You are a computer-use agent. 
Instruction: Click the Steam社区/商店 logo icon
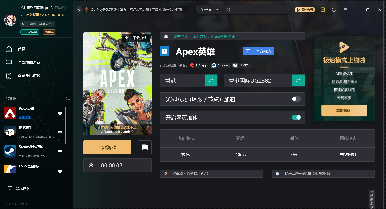coord(10,151)
